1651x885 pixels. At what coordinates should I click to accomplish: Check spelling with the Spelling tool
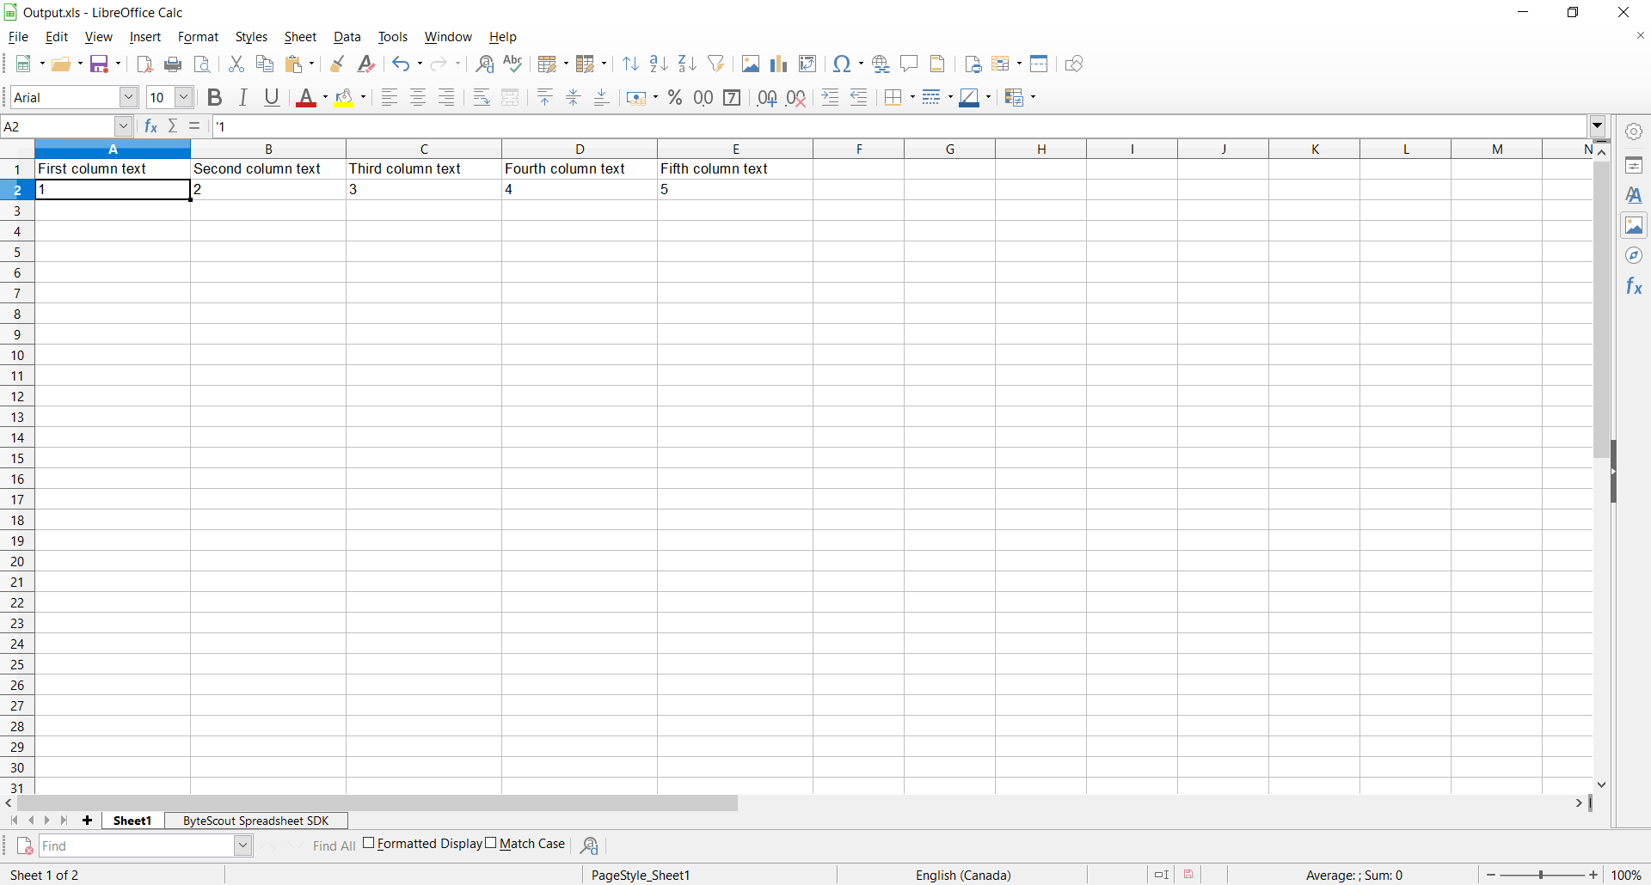(512, 64)
